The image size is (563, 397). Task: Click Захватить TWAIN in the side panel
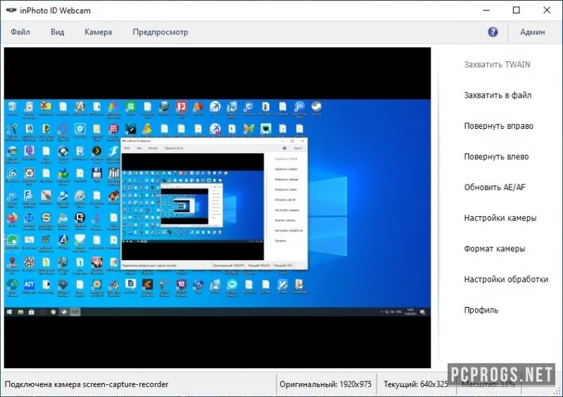[x=497, y=65]
